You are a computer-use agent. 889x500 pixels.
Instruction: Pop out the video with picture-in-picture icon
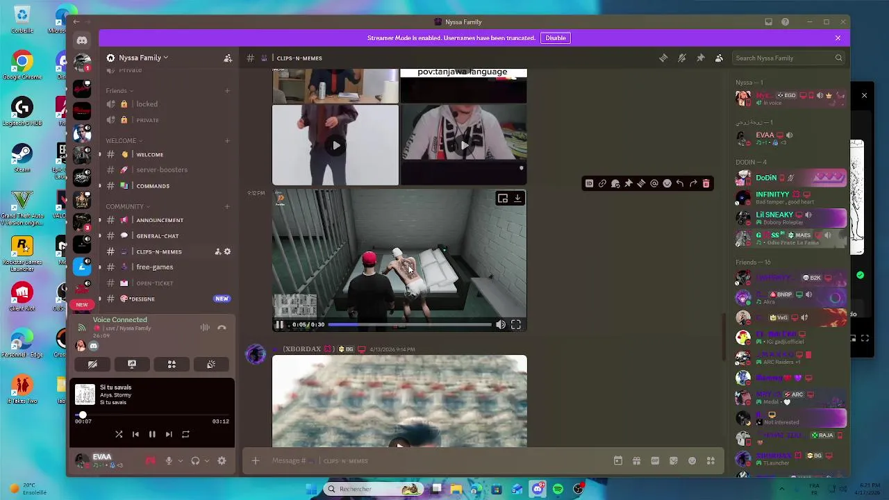point(503,199)
